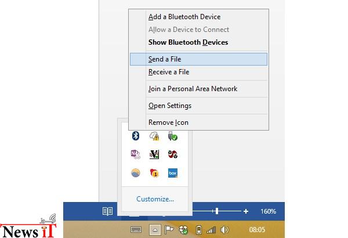Image resolution: width=348 pixels, height=238 pixels.
Task: Click the safely remove hardware USB icon
Action: pos(173,136)
